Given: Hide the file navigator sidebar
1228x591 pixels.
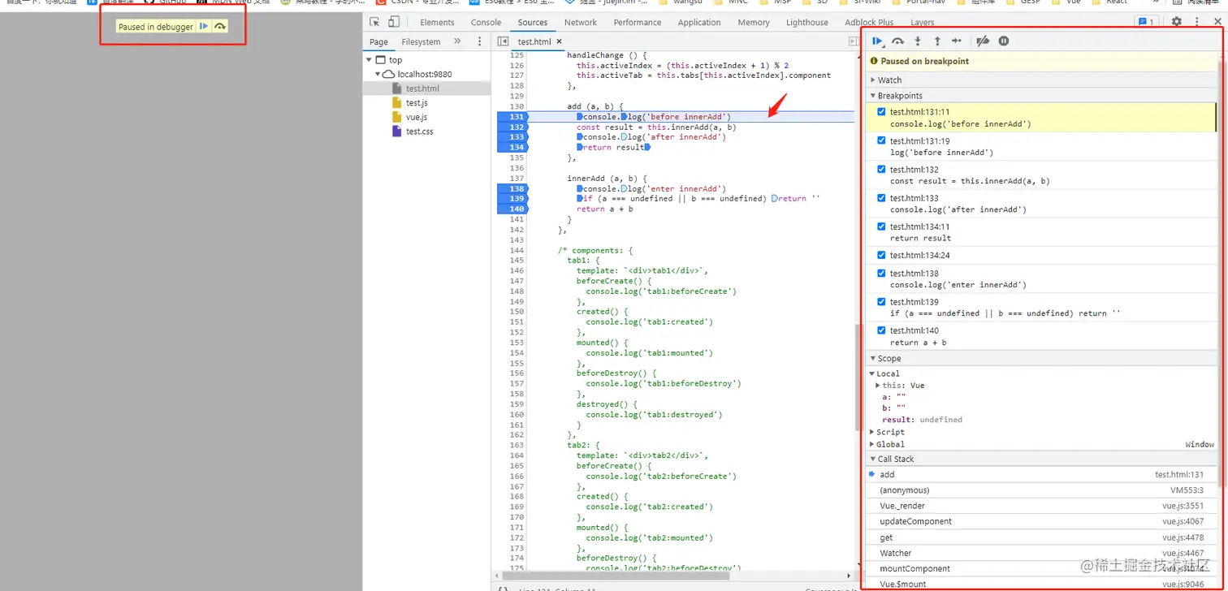Looking at the screenshot, I should pyautogui.click(x=503, y=41).
